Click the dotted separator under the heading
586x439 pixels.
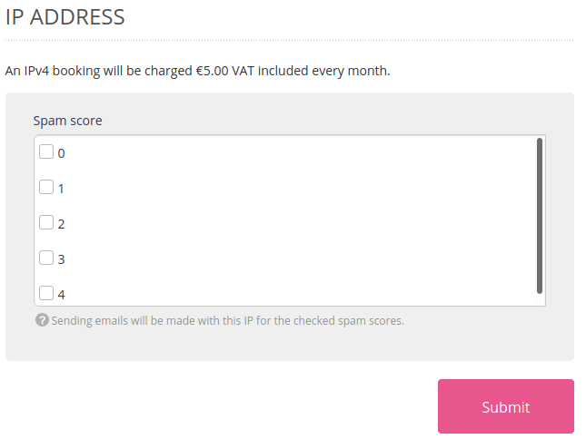(x=289, y=40)
